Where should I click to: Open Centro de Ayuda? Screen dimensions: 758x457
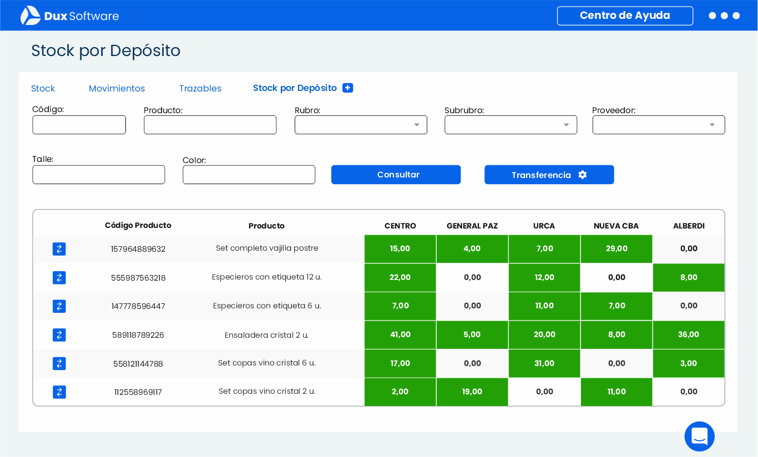click(625, 16)
